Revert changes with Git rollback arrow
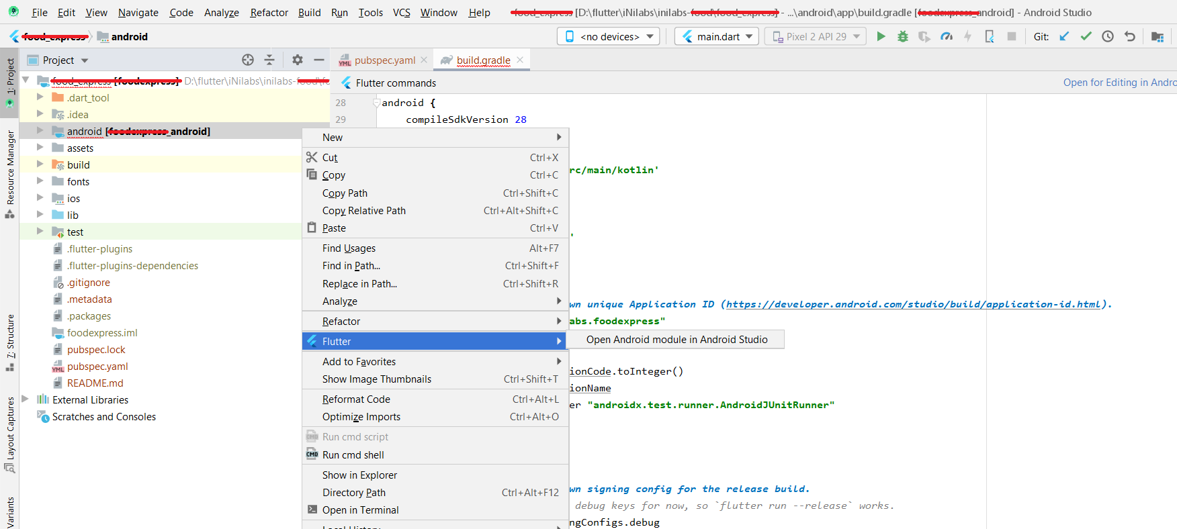Image resolution: width=1177 pixels, height=529 pixels. [1130, 36]
